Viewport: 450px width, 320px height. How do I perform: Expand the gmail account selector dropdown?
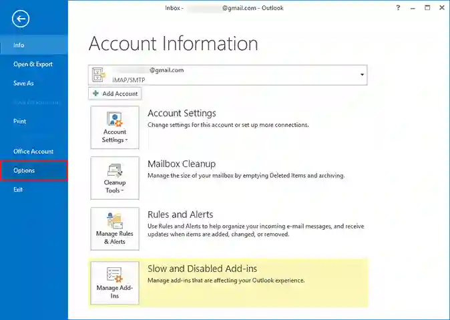pyautogui.click(x=362, y=75)
